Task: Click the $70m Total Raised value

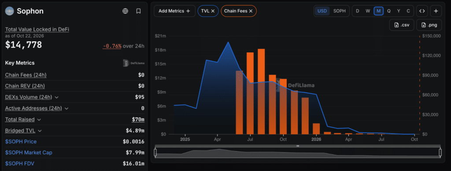Action: (x=138, y=120)
